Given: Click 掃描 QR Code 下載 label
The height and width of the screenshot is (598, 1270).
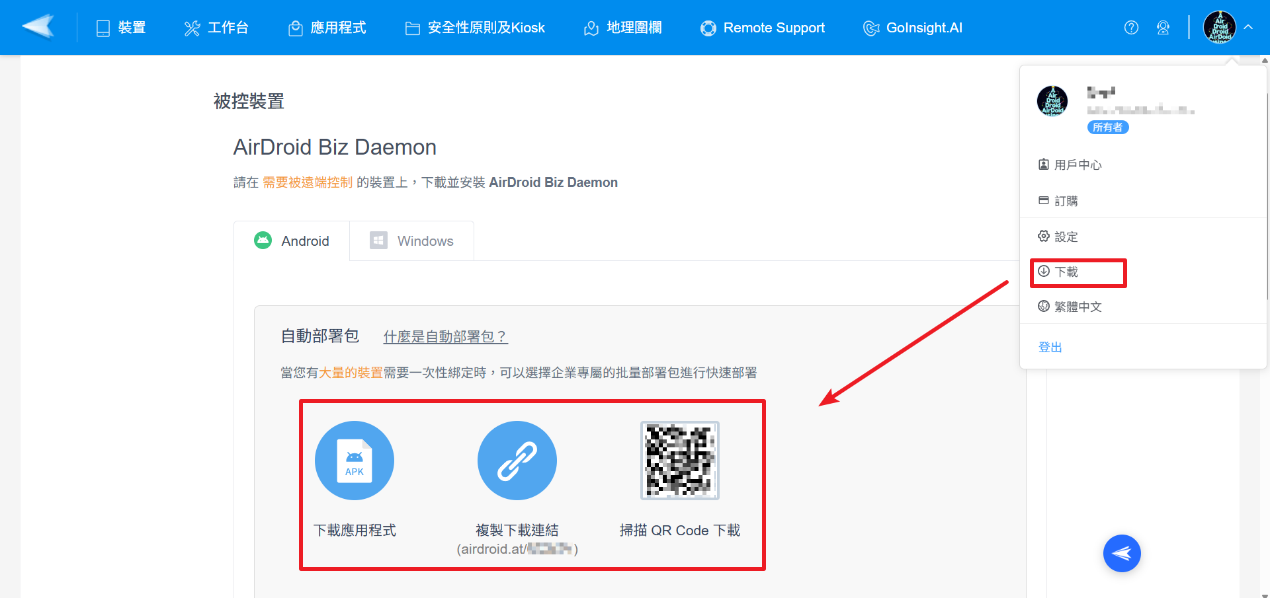Looking at the screenshot, I should (680, 530).
